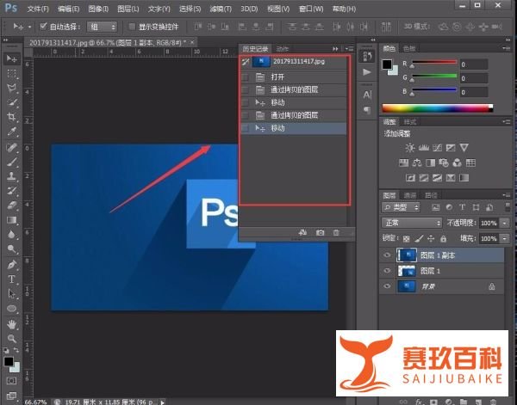Screen dimensions: 517x405
Task: Open the History panel flyout menu
Action: 350,49
